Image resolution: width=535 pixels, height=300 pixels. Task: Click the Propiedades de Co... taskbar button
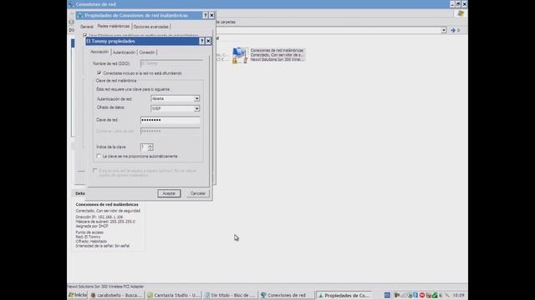coord(344,295)
